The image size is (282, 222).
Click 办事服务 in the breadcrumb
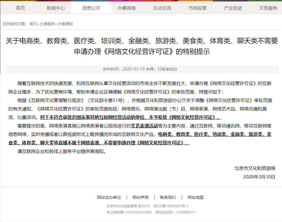47,24
